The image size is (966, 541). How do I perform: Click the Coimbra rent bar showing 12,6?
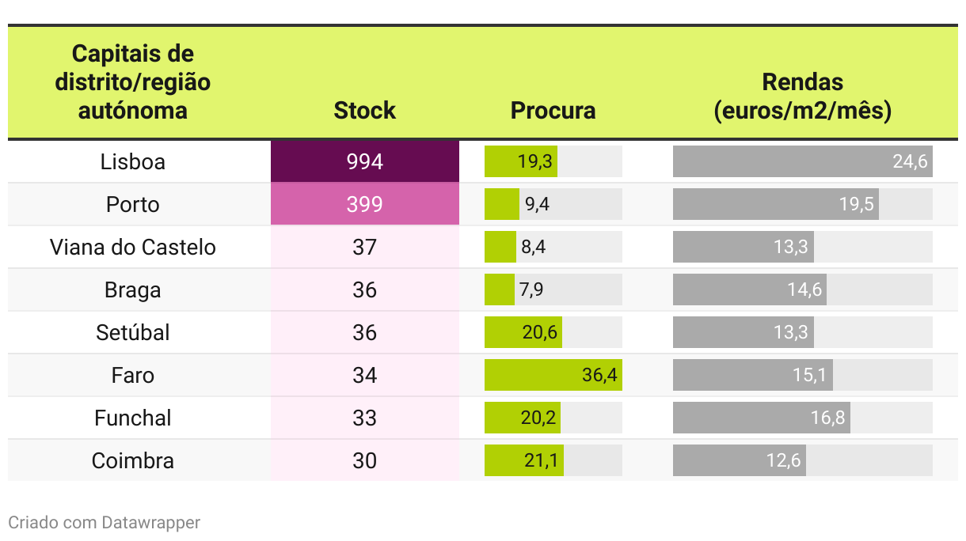(739, 461)
